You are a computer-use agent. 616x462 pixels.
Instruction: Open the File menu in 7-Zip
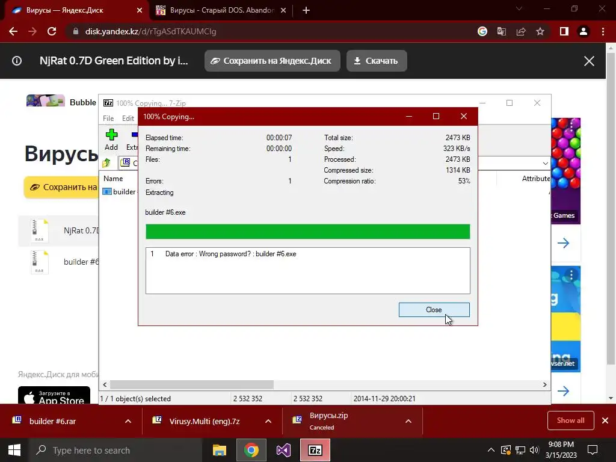[x=108, y=119]
